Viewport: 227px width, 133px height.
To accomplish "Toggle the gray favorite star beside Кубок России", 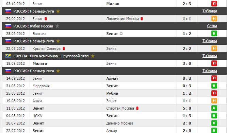I will point(57,26).
